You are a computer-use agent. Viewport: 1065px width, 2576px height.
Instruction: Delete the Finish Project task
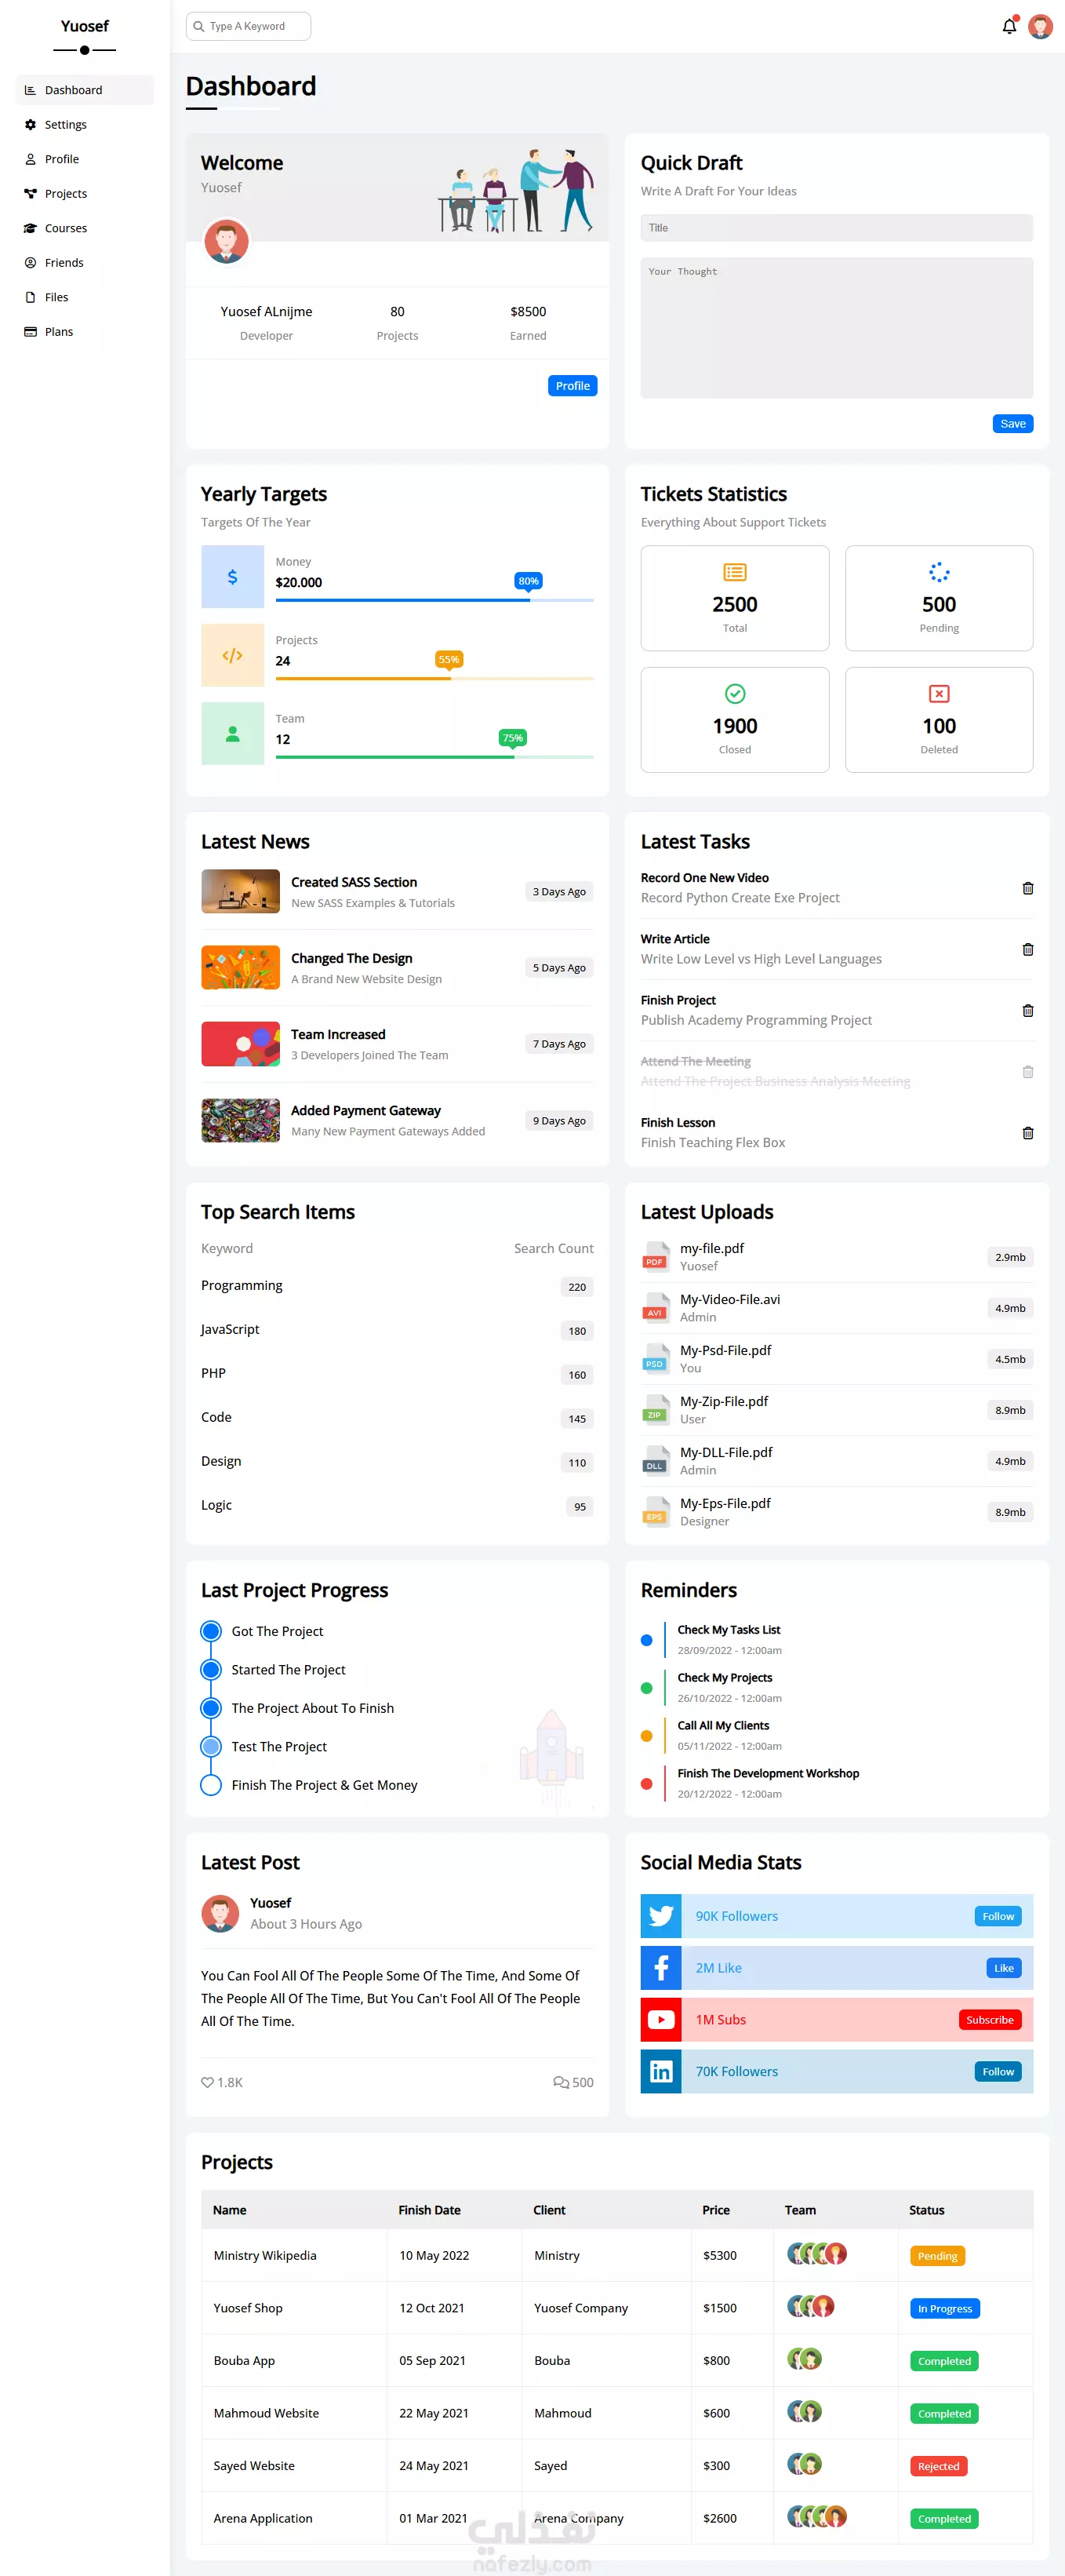point(1027,1010)
